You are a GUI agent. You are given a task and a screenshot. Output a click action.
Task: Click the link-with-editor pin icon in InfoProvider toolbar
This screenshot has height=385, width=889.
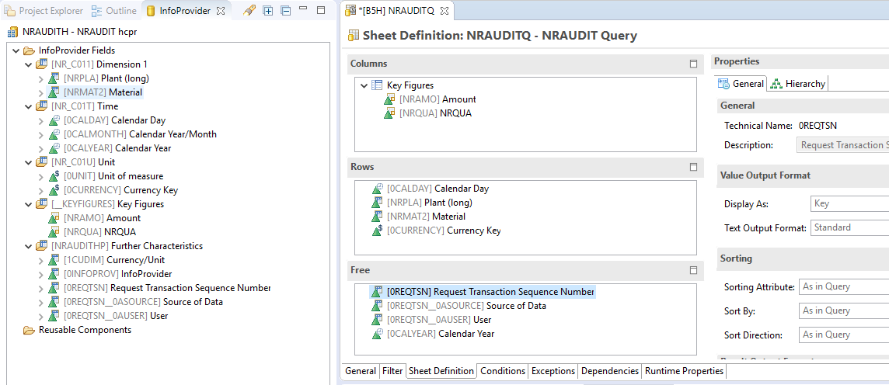[x=249, y=11]
